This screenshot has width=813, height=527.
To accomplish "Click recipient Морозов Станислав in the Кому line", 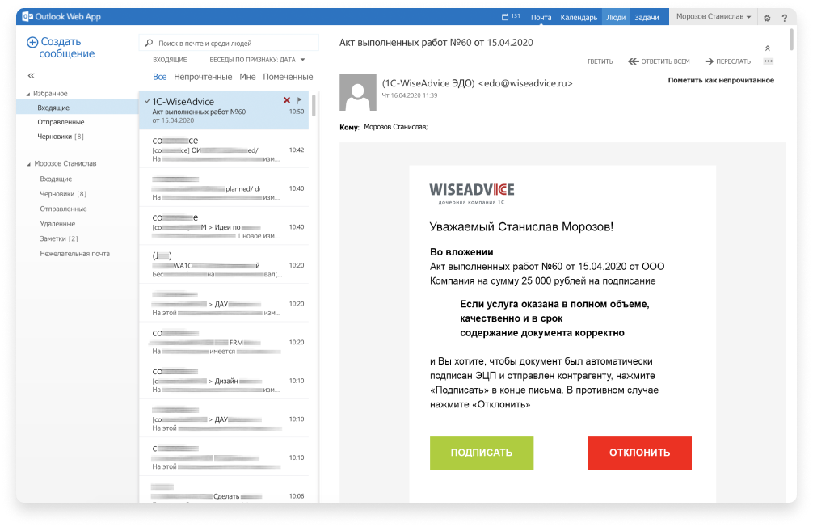I will [x=396, y=127].
